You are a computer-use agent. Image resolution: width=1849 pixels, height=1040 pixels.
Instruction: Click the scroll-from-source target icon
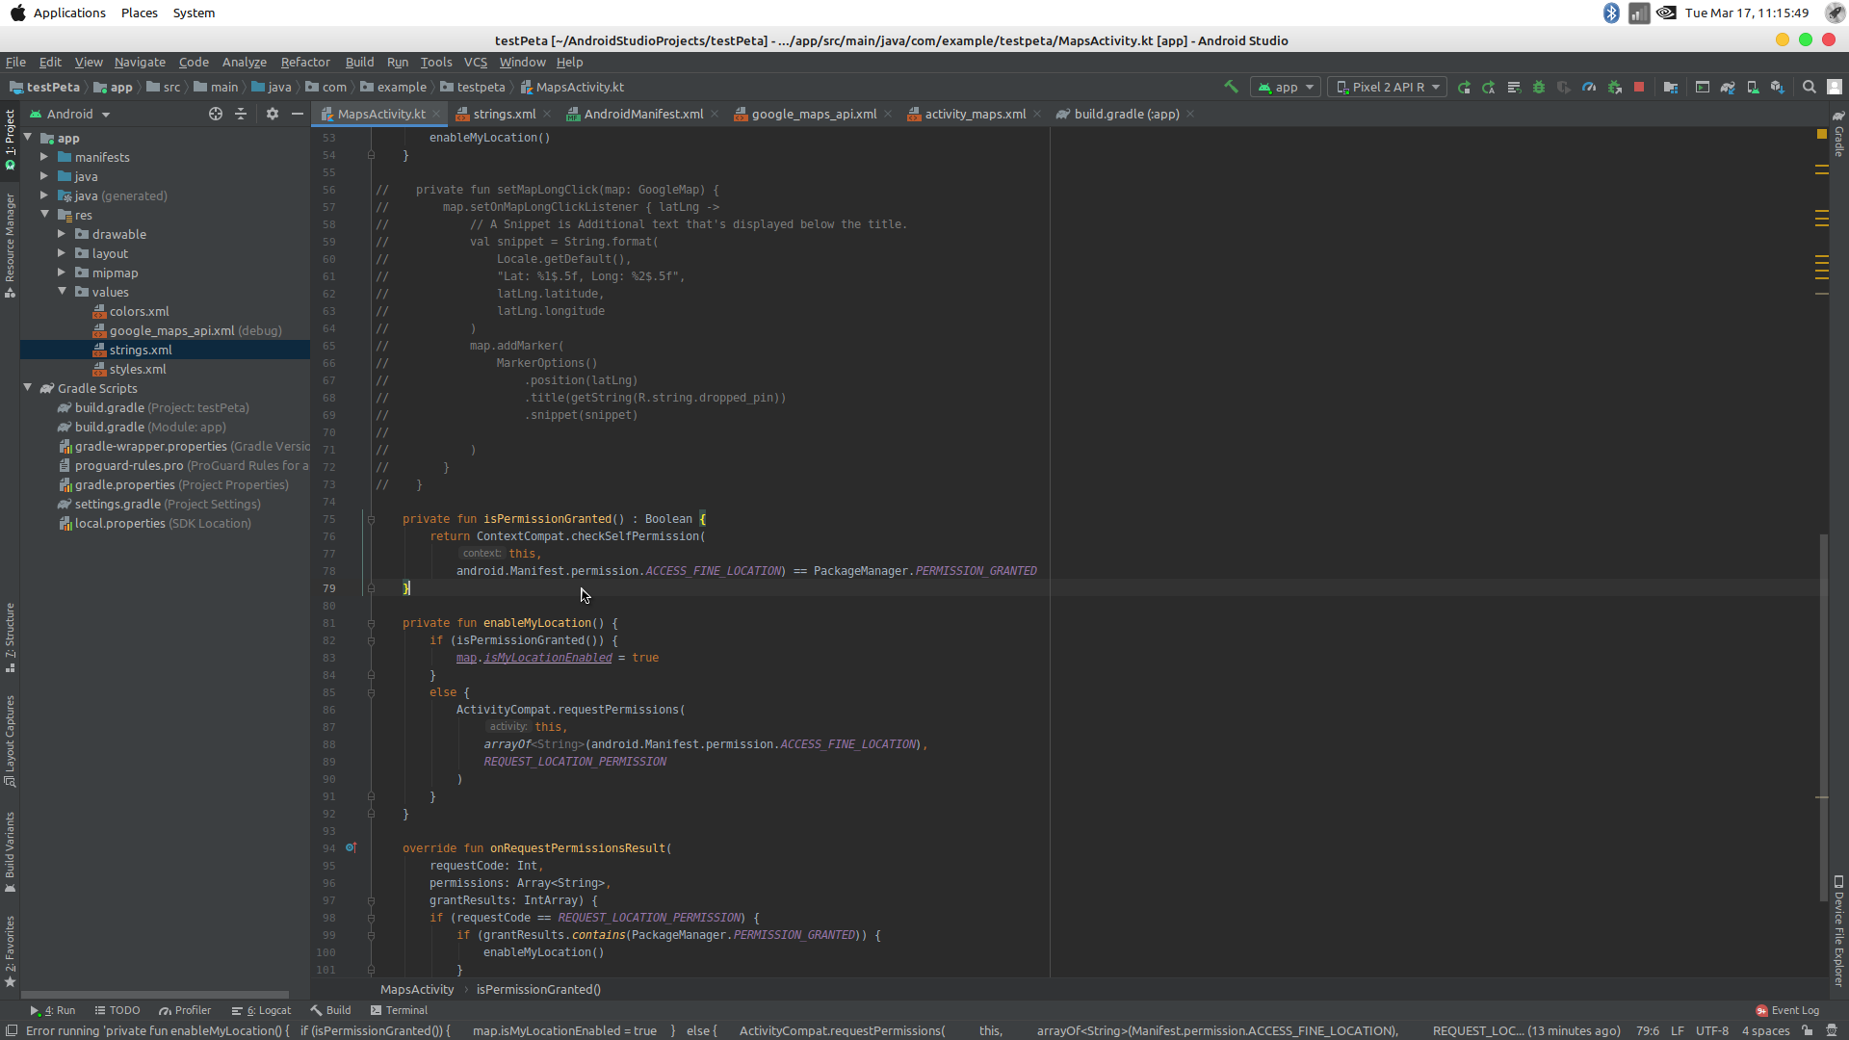[216, 114]
